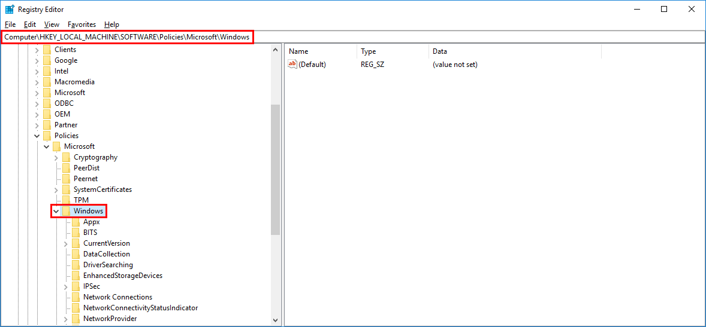
Task: Click the IPSec folder icon
Action: point(75,286)
